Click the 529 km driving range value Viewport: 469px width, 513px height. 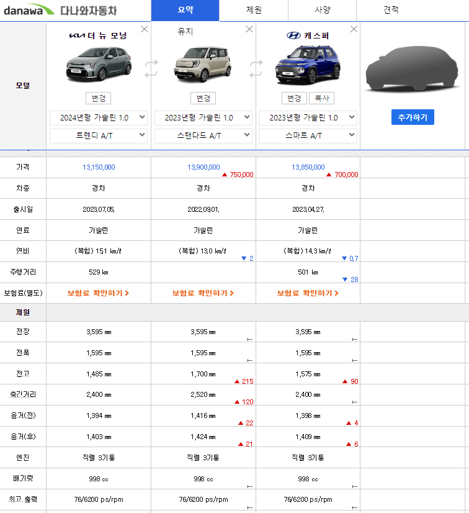coord(99,272)
